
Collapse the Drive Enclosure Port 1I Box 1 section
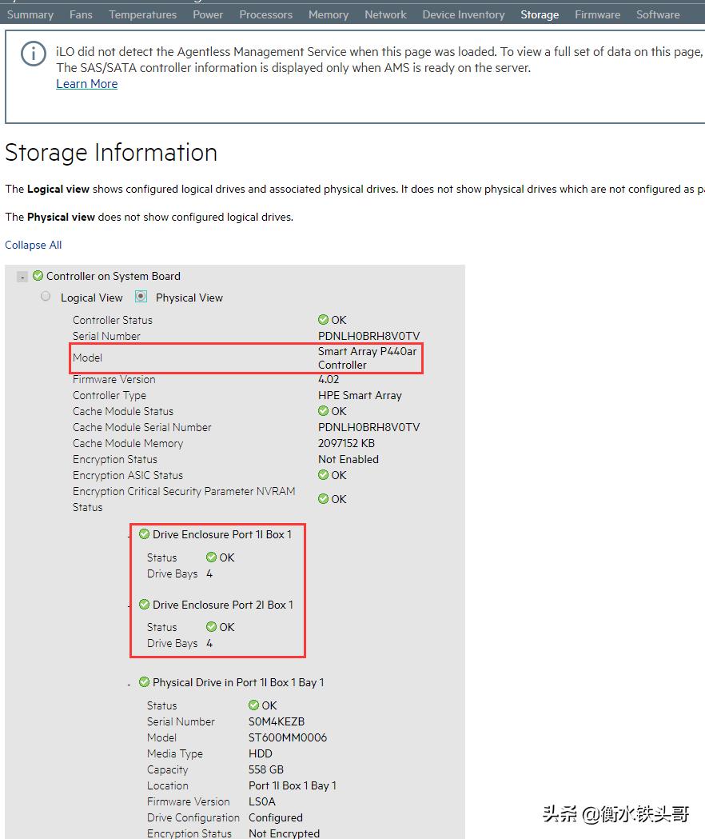pos(129,536)
